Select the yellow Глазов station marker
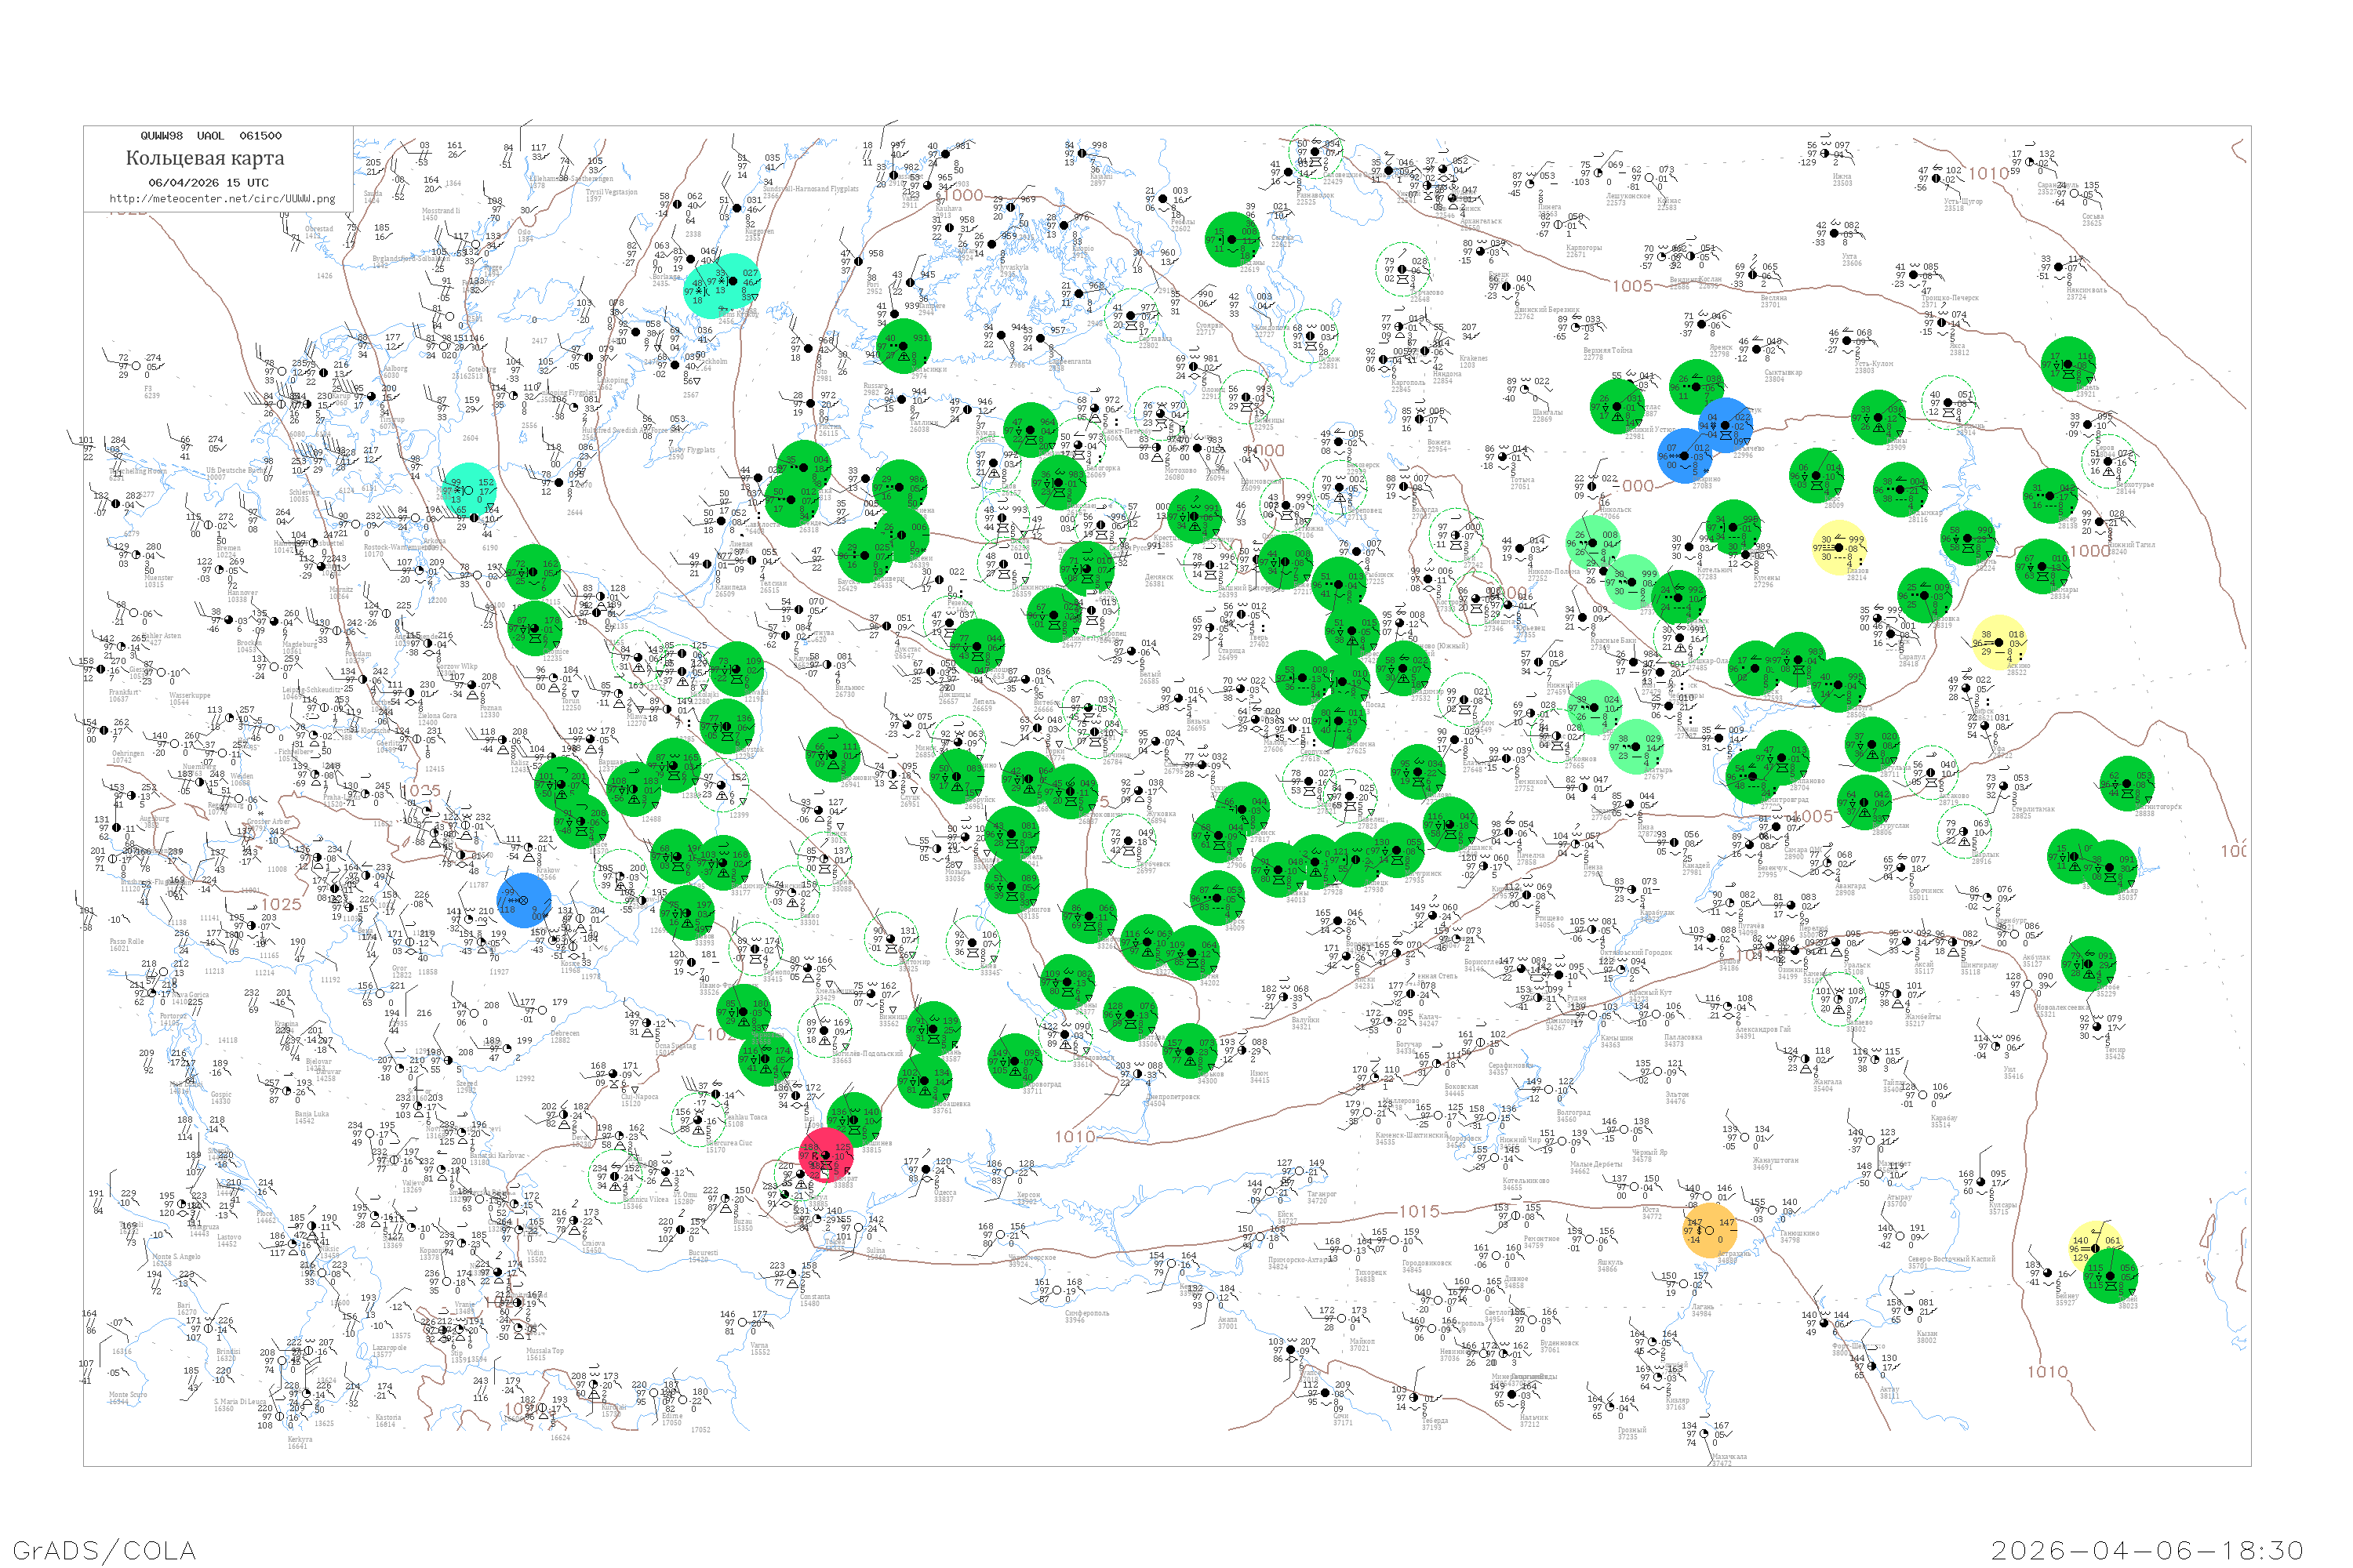Viewport: 2353px width, 1568px height. point(1838,547)
